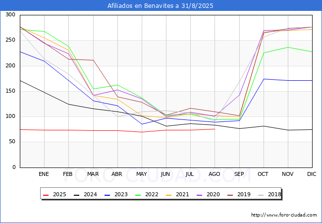Click the ENE month axis label
Image resolution: width=322 pixels, height=223 pixels.
tap(44, 174)
